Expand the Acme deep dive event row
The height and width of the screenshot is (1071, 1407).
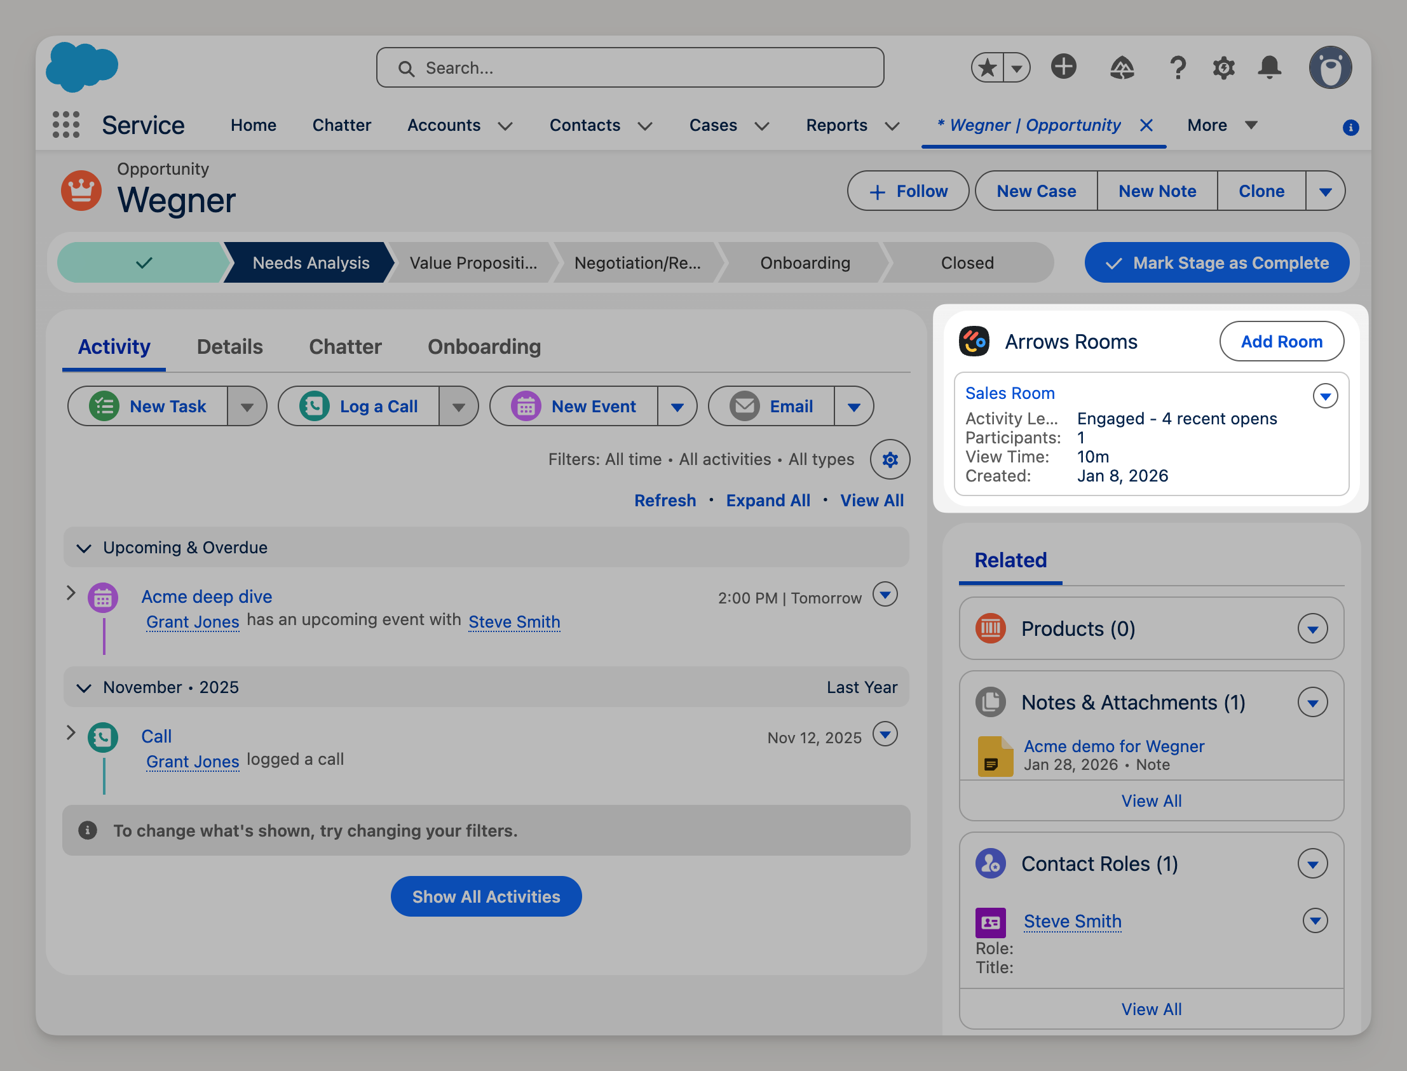point(71,593)
